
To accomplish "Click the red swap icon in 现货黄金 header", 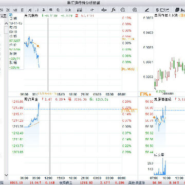I will point(69,99).
